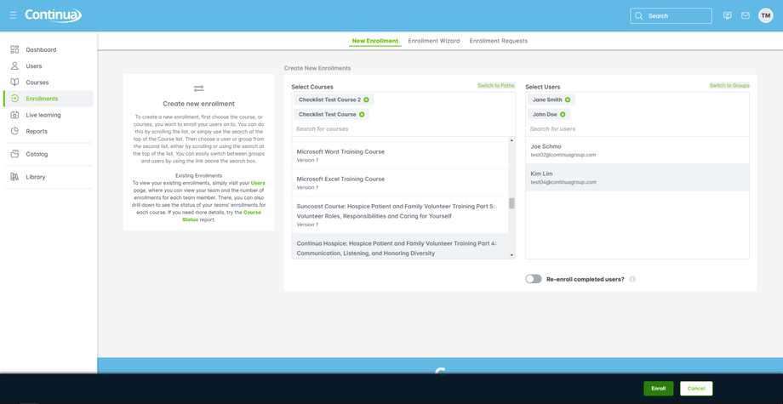Viewport: 783px width, 404px height.
Task: Click the Search for courses field
Action: tap(403, 128)
